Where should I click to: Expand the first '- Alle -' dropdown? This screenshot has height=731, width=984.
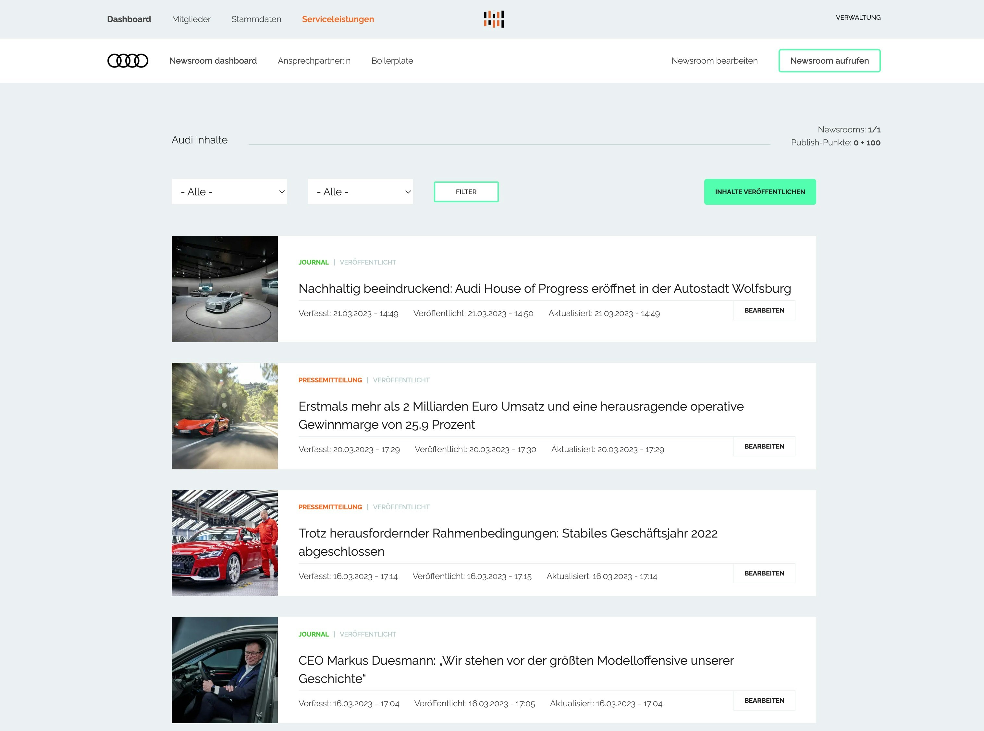tap(229, 192)
